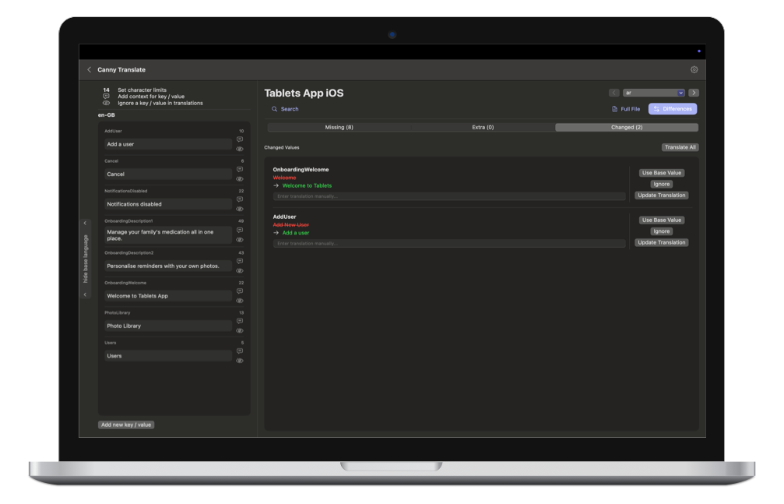Go to next language with right chevron
The height and width of the screenshot is (504, 784).
point(694,93)
